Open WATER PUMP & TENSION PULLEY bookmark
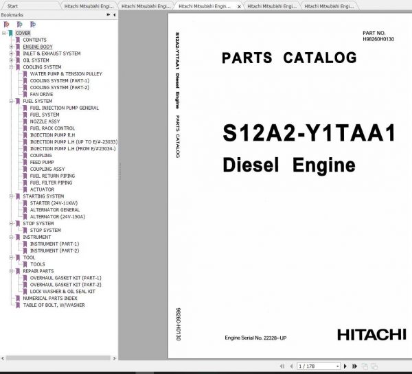The width and height of the screenshot is (412, 374). (x=66, y=74)
